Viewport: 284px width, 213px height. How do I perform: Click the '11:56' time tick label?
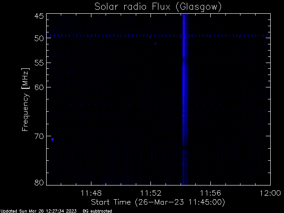coord(210,193)
